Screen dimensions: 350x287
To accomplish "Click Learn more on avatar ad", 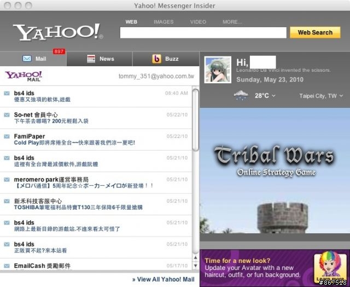I will (330, 278).
